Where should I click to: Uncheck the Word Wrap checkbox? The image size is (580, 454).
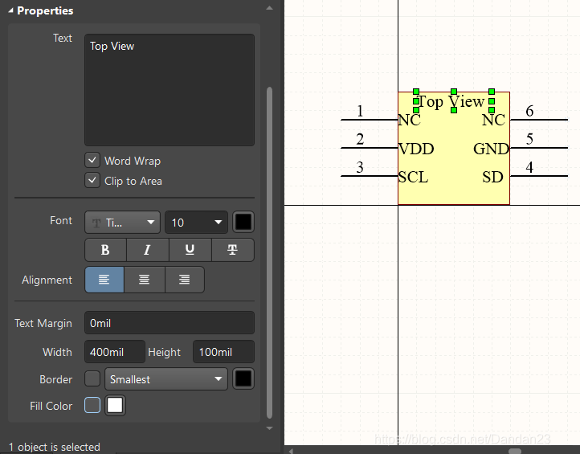point(92,160)
